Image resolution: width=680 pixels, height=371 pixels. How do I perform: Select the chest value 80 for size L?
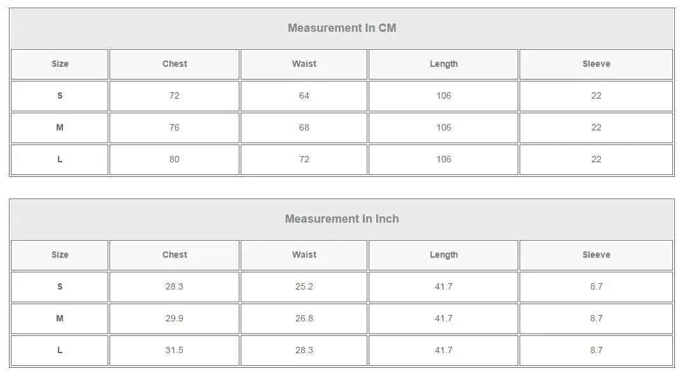coord(174,159)
